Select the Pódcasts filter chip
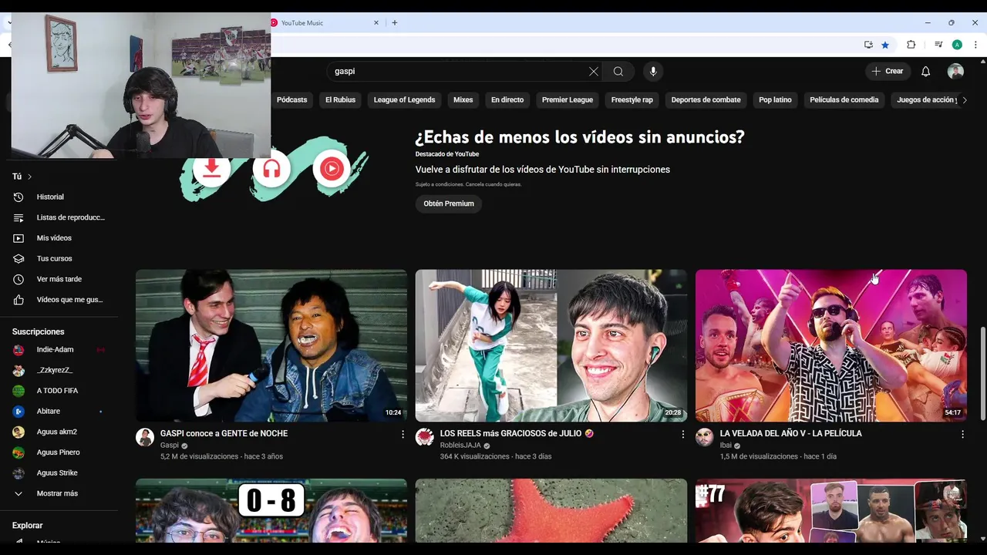Viewport: 987px width, 555px height. click(x=291, y=99)
